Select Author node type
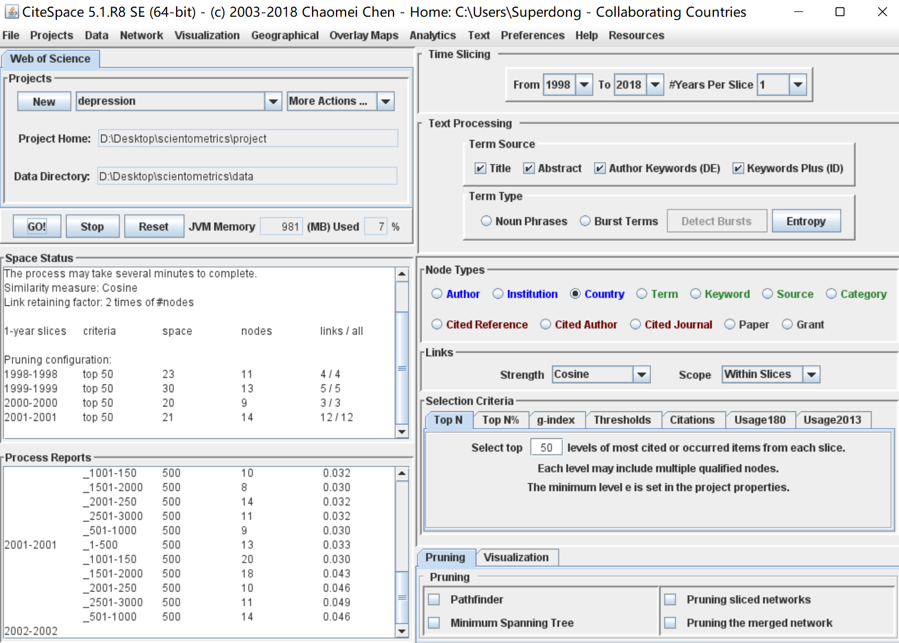Screen dimensions: 899x643 (437, 293)
